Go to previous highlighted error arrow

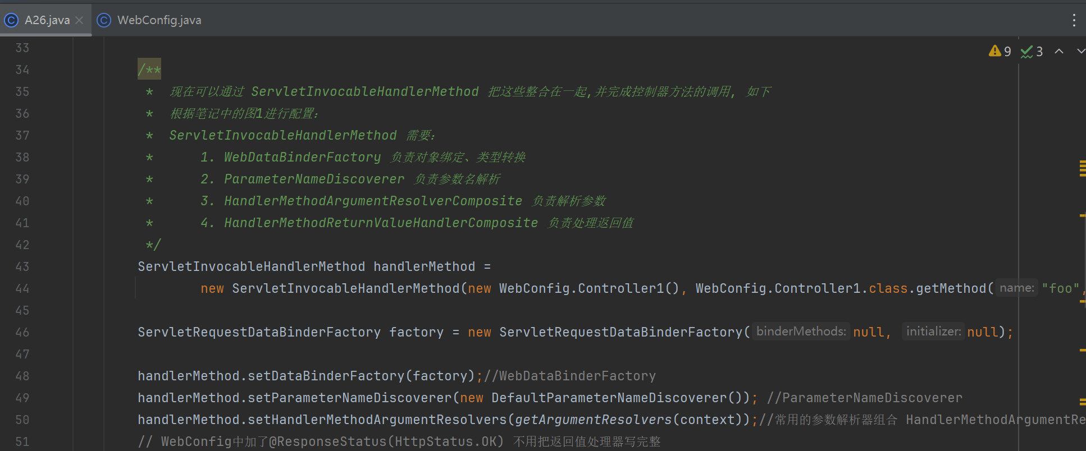click(x=1059, y=51)
